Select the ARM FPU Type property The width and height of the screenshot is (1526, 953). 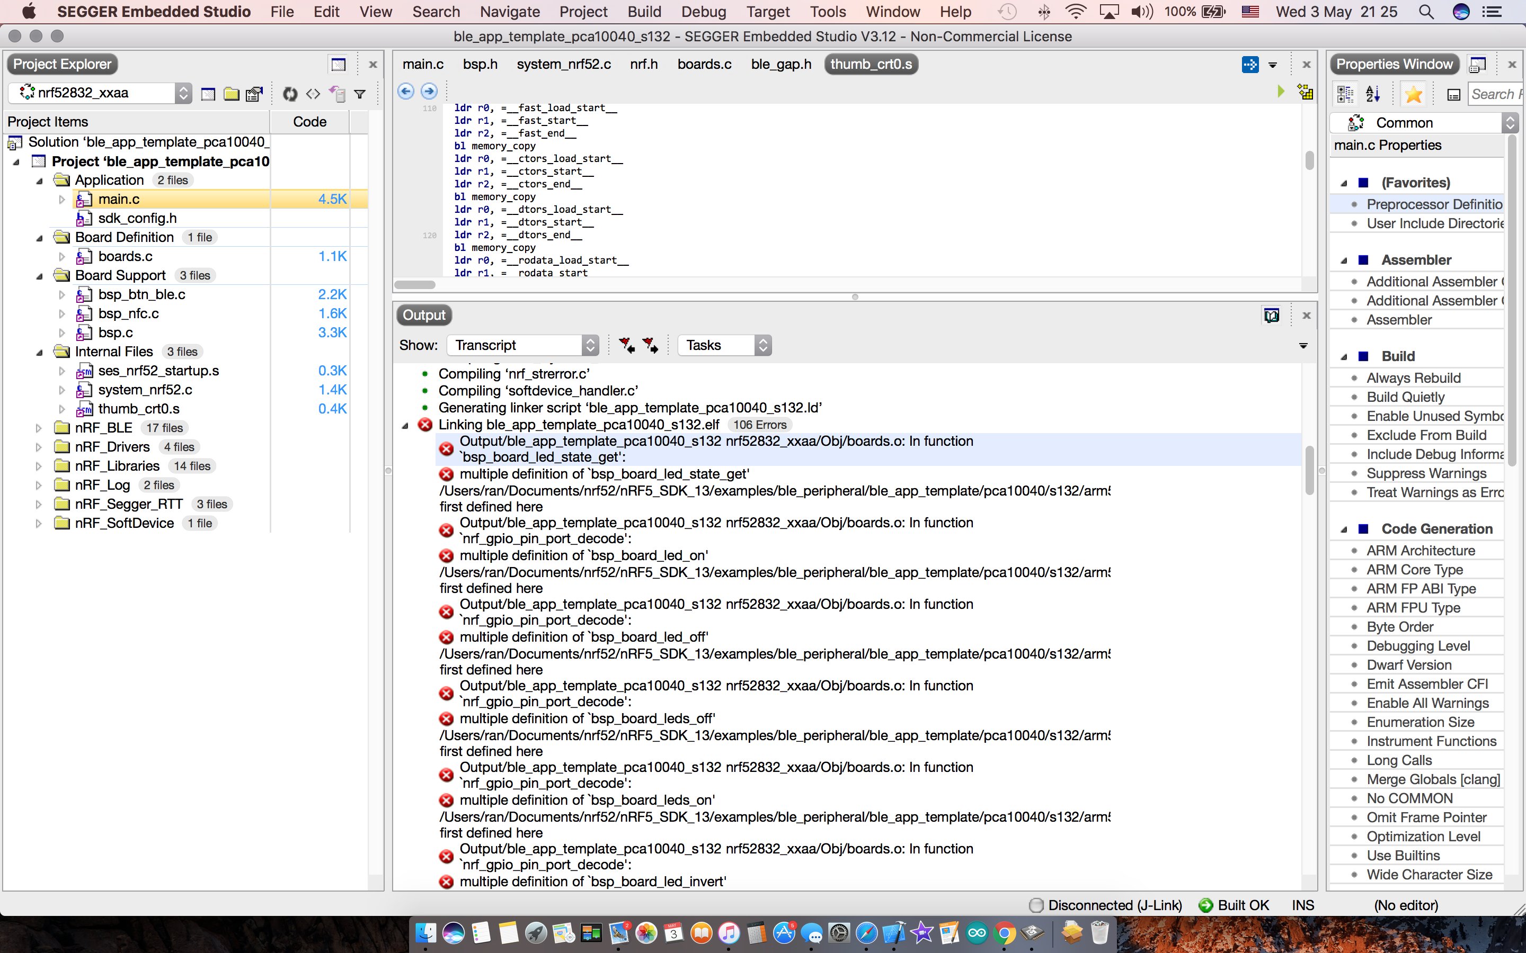tap(1413, 608)
